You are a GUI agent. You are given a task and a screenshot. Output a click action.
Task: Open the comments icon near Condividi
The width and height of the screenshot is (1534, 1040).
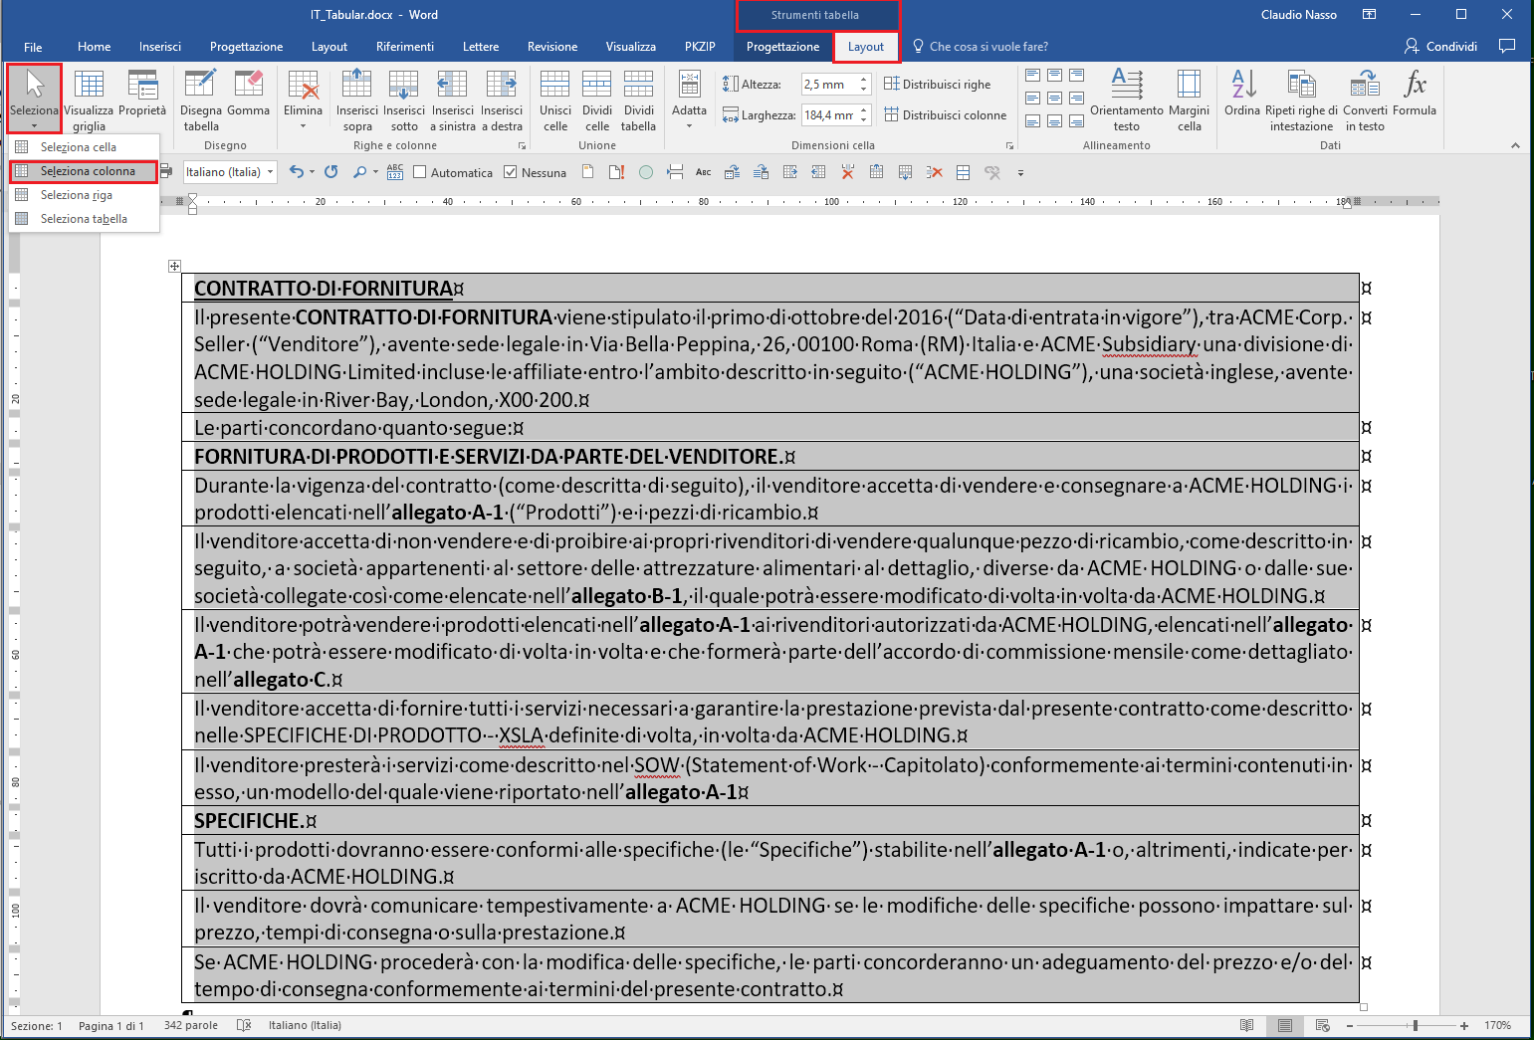pos(1507,46)
